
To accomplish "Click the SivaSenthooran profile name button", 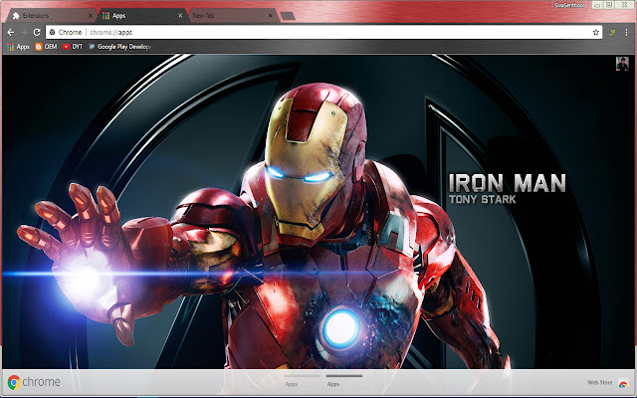I will click(569, 5).
